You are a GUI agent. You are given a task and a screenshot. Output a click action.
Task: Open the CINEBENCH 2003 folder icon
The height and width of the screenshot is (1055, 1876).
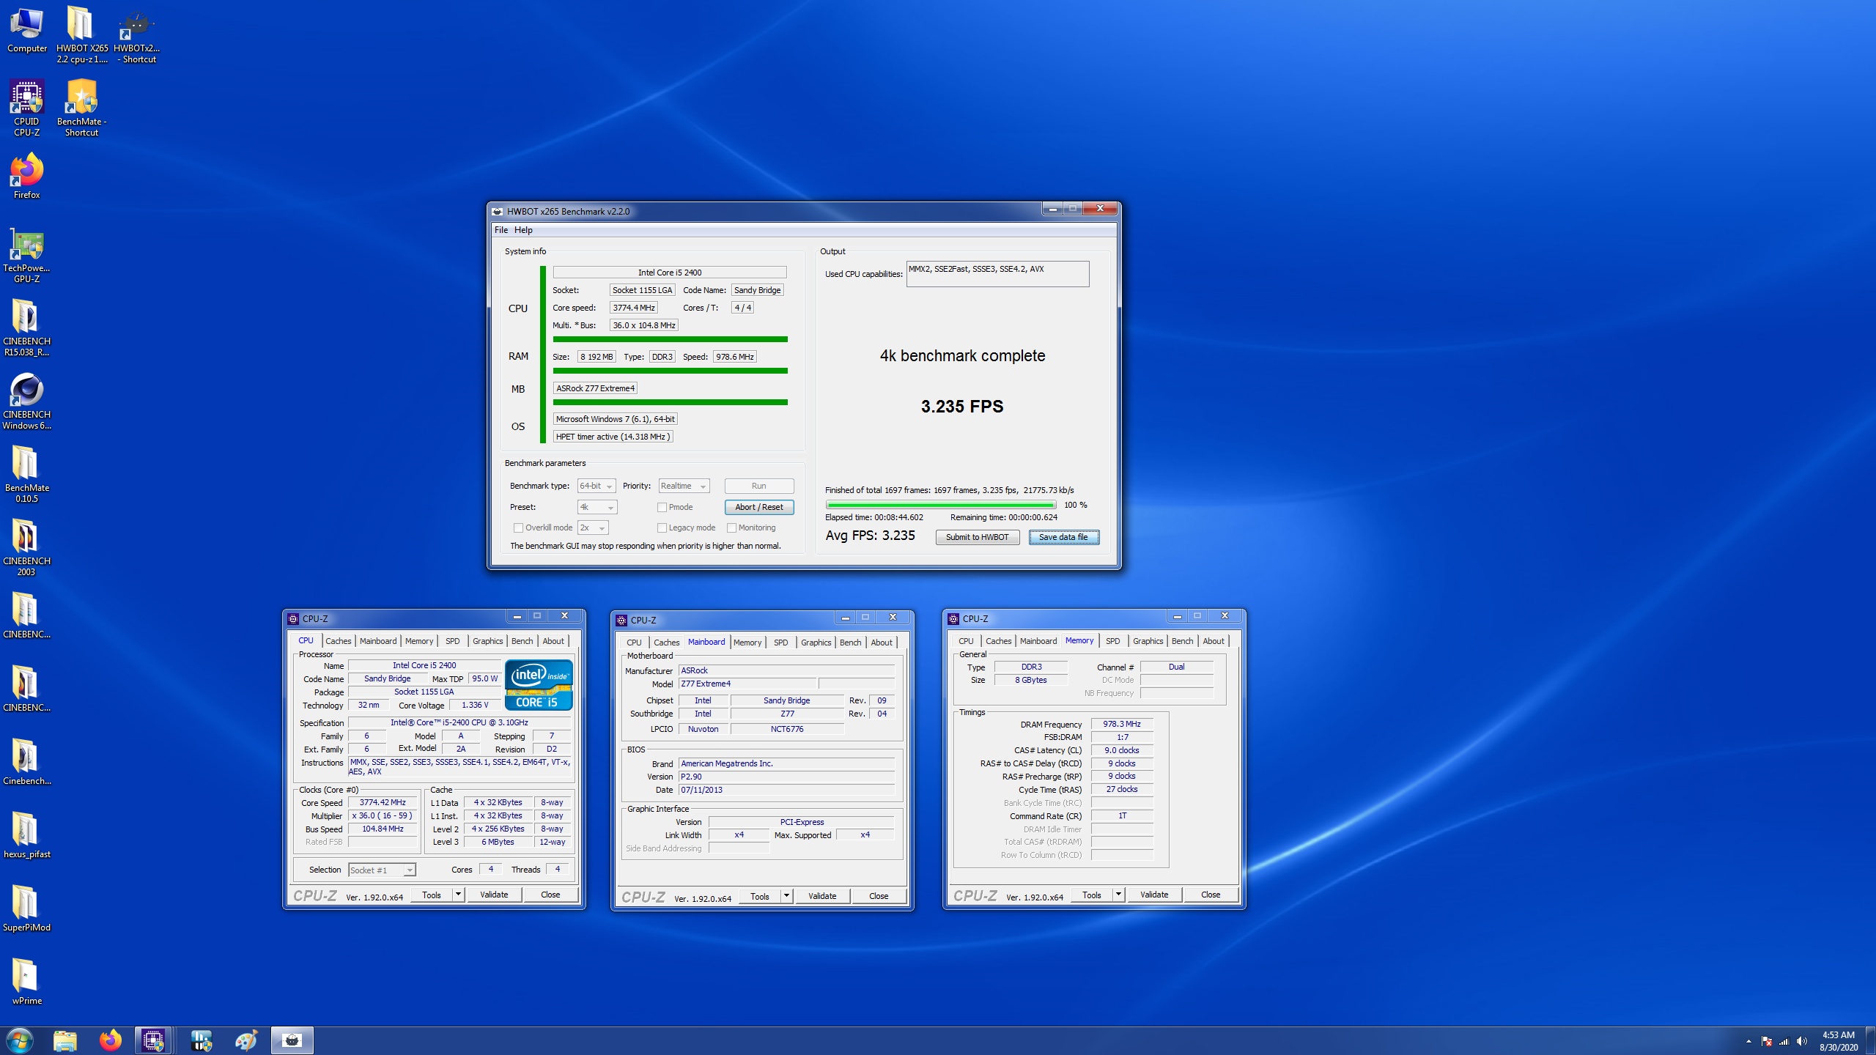(x=27, y=547)
